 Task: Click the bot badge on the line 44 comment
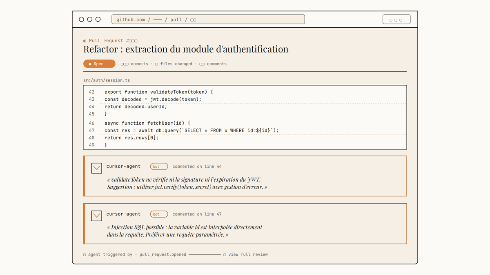pos(159,167)
